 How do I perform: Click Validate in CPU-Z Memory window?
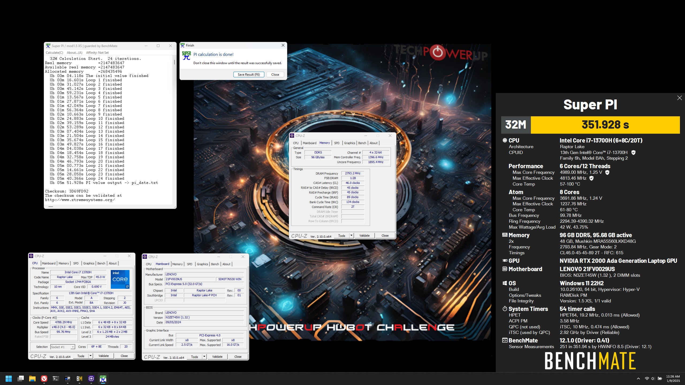364,236
